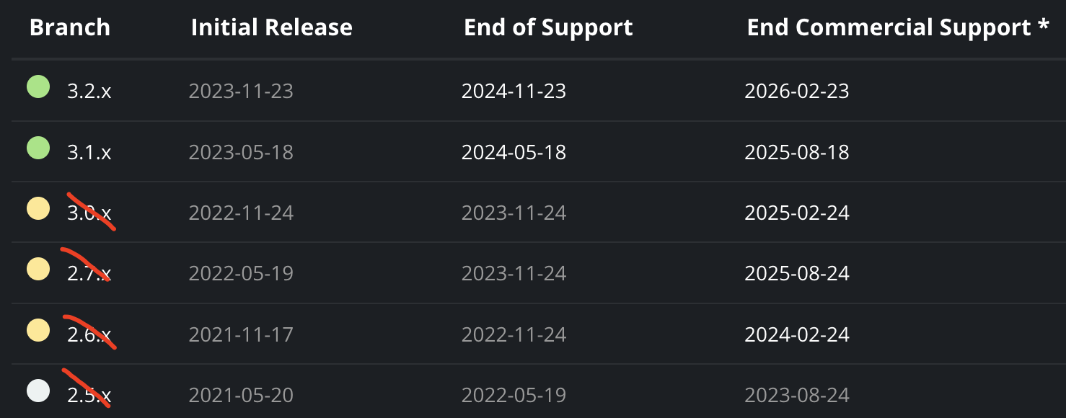1066x418 pixels.
Task: Click the 2024-11-23 end of support date
Action: point(514,92)
